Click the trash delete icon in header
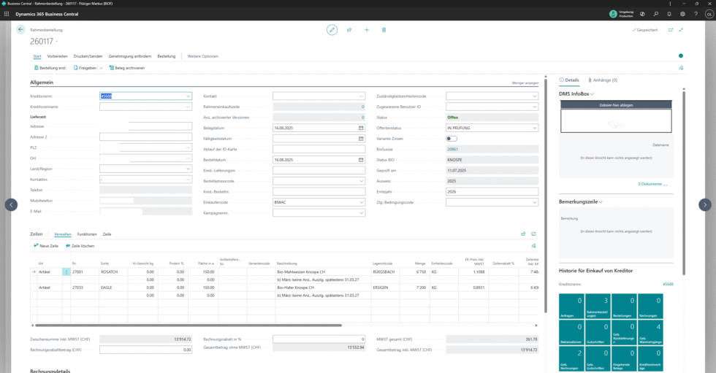 [x=384, y=30]
